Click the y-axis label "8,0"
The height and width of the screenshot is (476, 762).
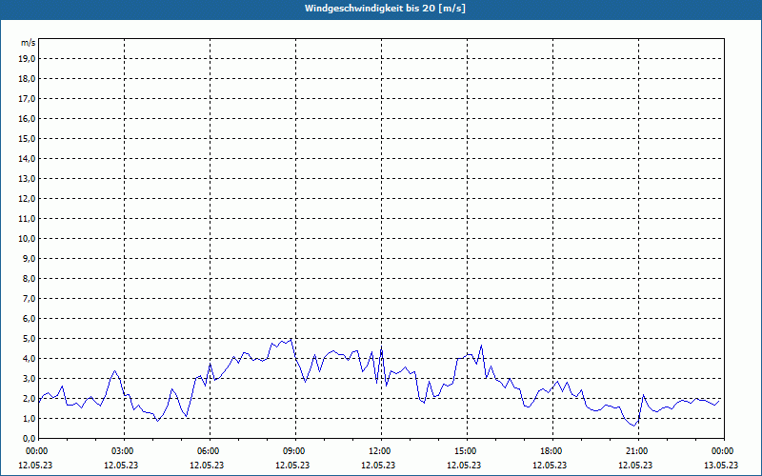[x=30, y=278]
